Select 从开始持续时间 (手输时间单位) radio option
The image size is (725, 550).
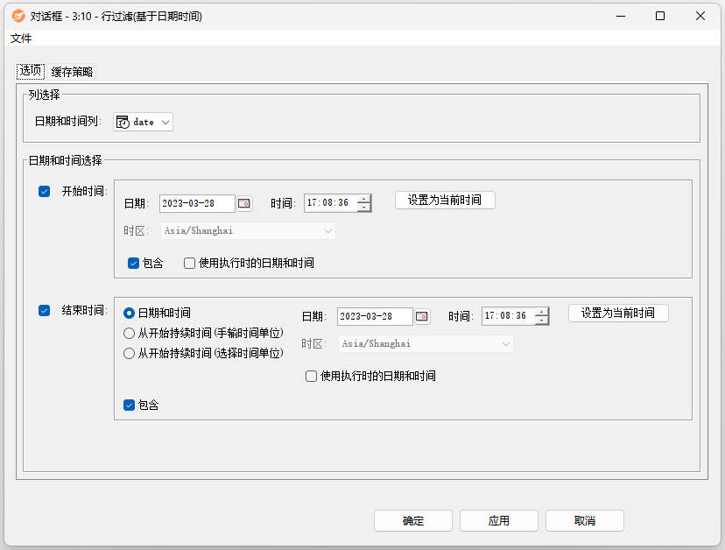pyautogui.click(x=130, y=333)
